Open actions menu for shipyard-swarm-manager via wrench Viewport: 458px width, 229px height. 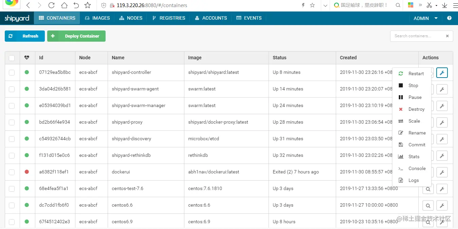click(442, 106)
